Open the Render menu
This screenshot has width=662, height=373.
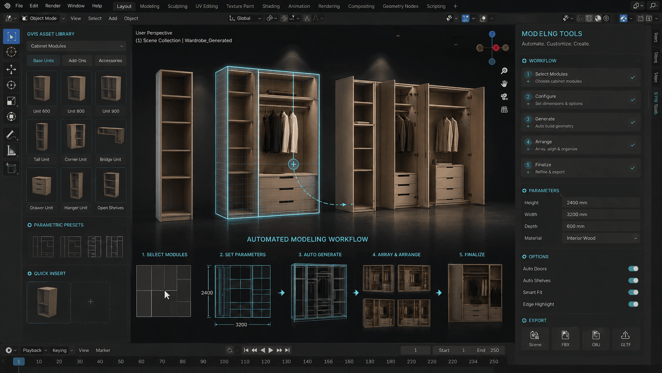53,6
